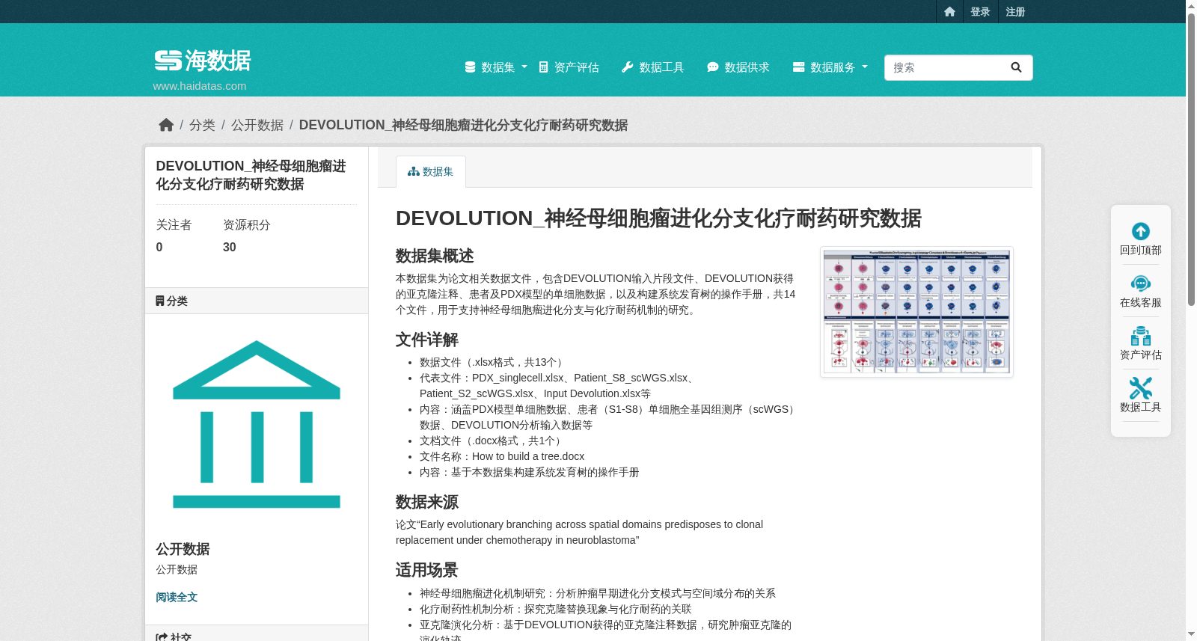Open the 公开数据 category heading

tap(183, 549)
